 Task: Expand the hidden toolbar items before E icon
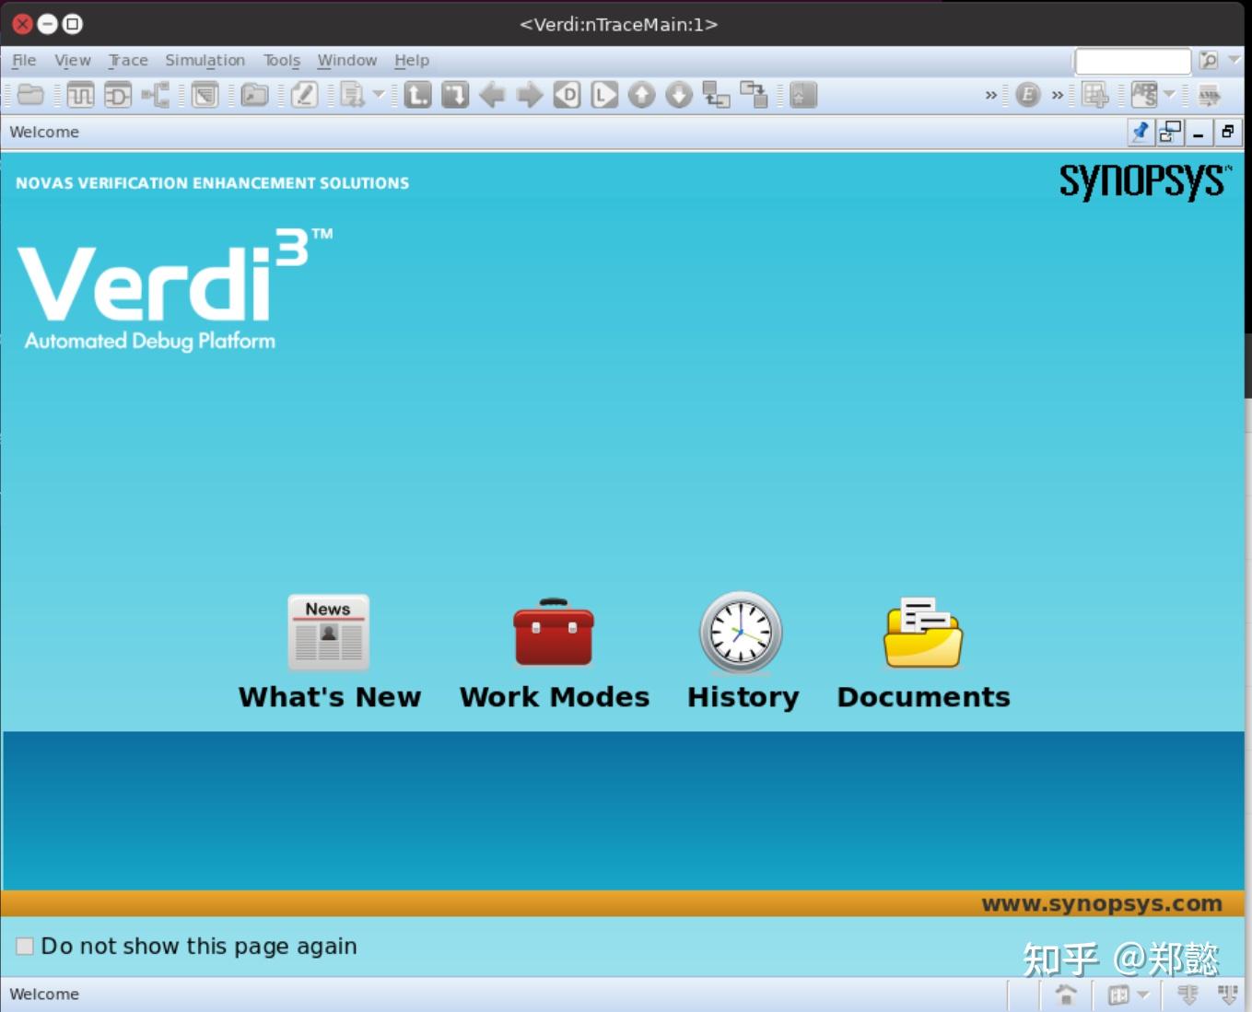[991, 95]
